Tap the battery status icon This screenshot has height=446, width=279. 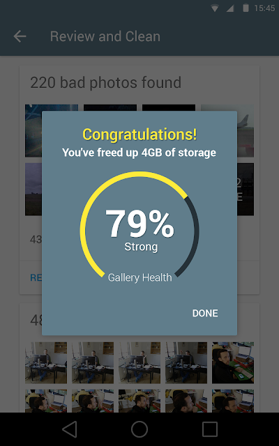click(246, 8)
